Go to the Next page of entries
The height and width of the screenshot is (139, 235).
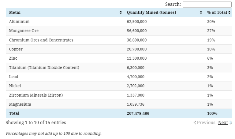pos(223,123)
